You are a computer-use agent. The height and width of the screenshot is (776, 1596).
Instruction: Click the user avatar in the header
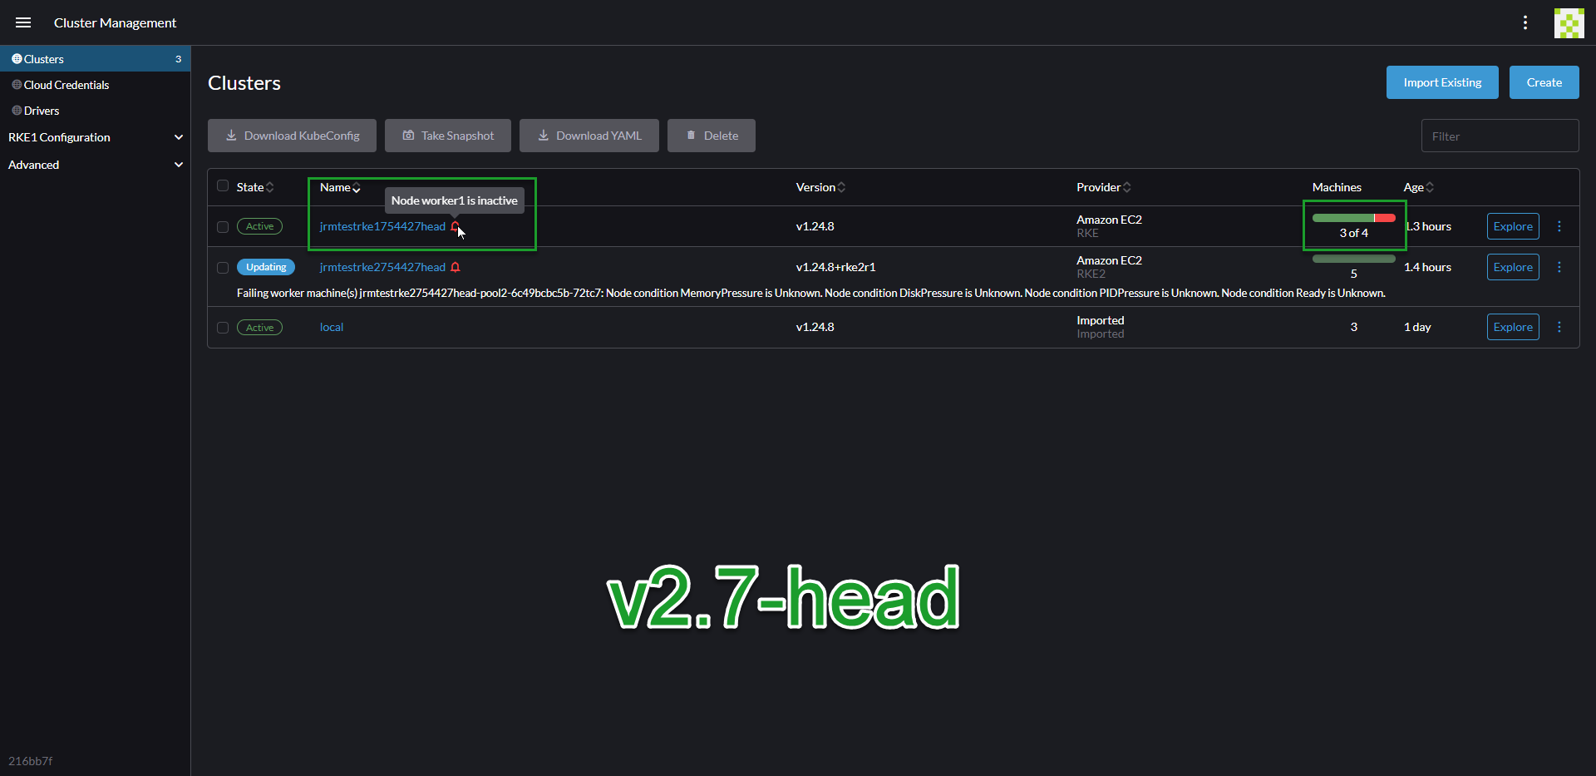[x=1569, y=22]
